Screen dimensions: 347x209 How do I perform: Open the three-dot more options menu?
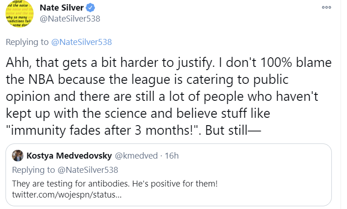(326, 8)
